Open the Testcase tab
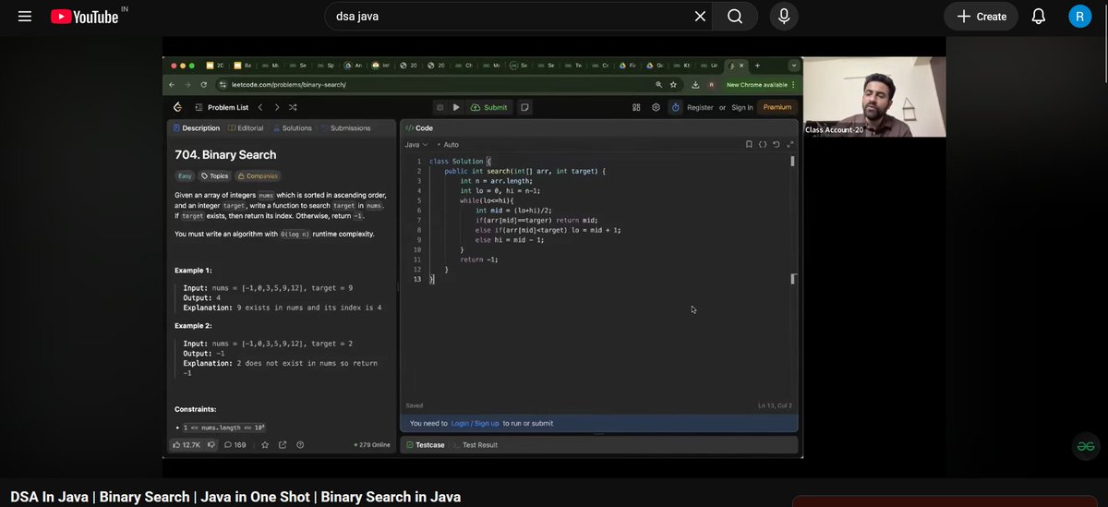This screenshot has width=1108, height=507. (426, 445)
